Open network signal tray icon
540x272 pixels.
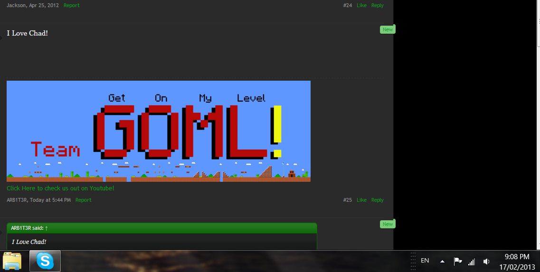(x=472, y=262)
